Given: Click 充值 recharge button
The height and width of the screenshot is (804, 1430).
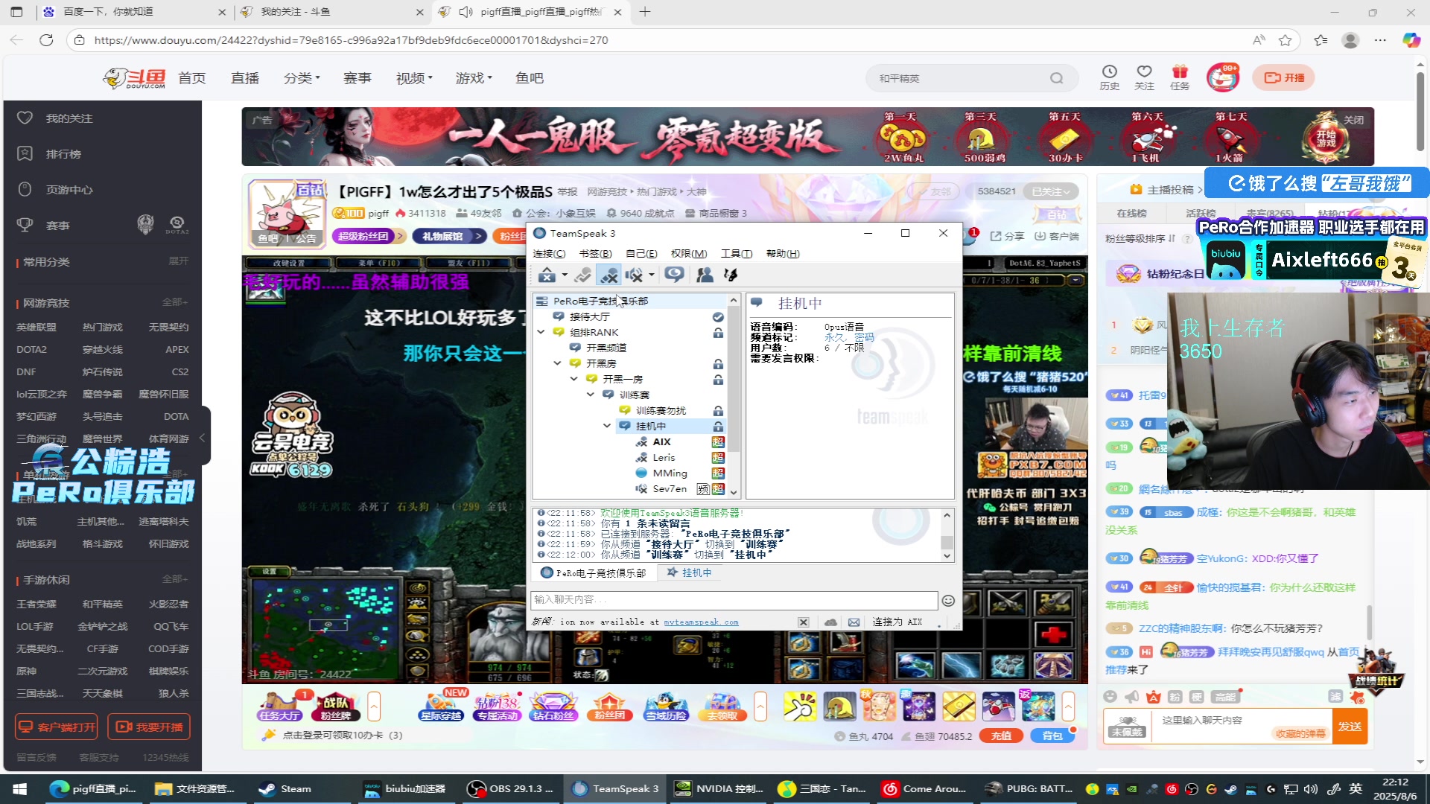Looking at the screenshot, I should tap(1001, 736).
